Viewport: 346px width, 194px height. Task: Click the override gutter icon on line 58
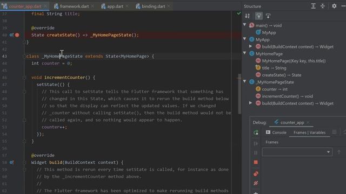click(x=11, y=162)
